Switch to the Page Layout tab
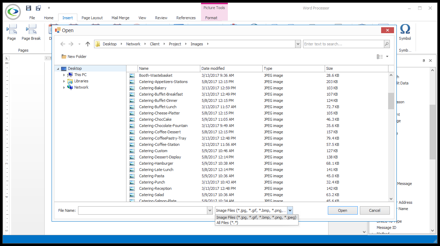The width and height of the screenshot is (440, 246). [92, 18]
